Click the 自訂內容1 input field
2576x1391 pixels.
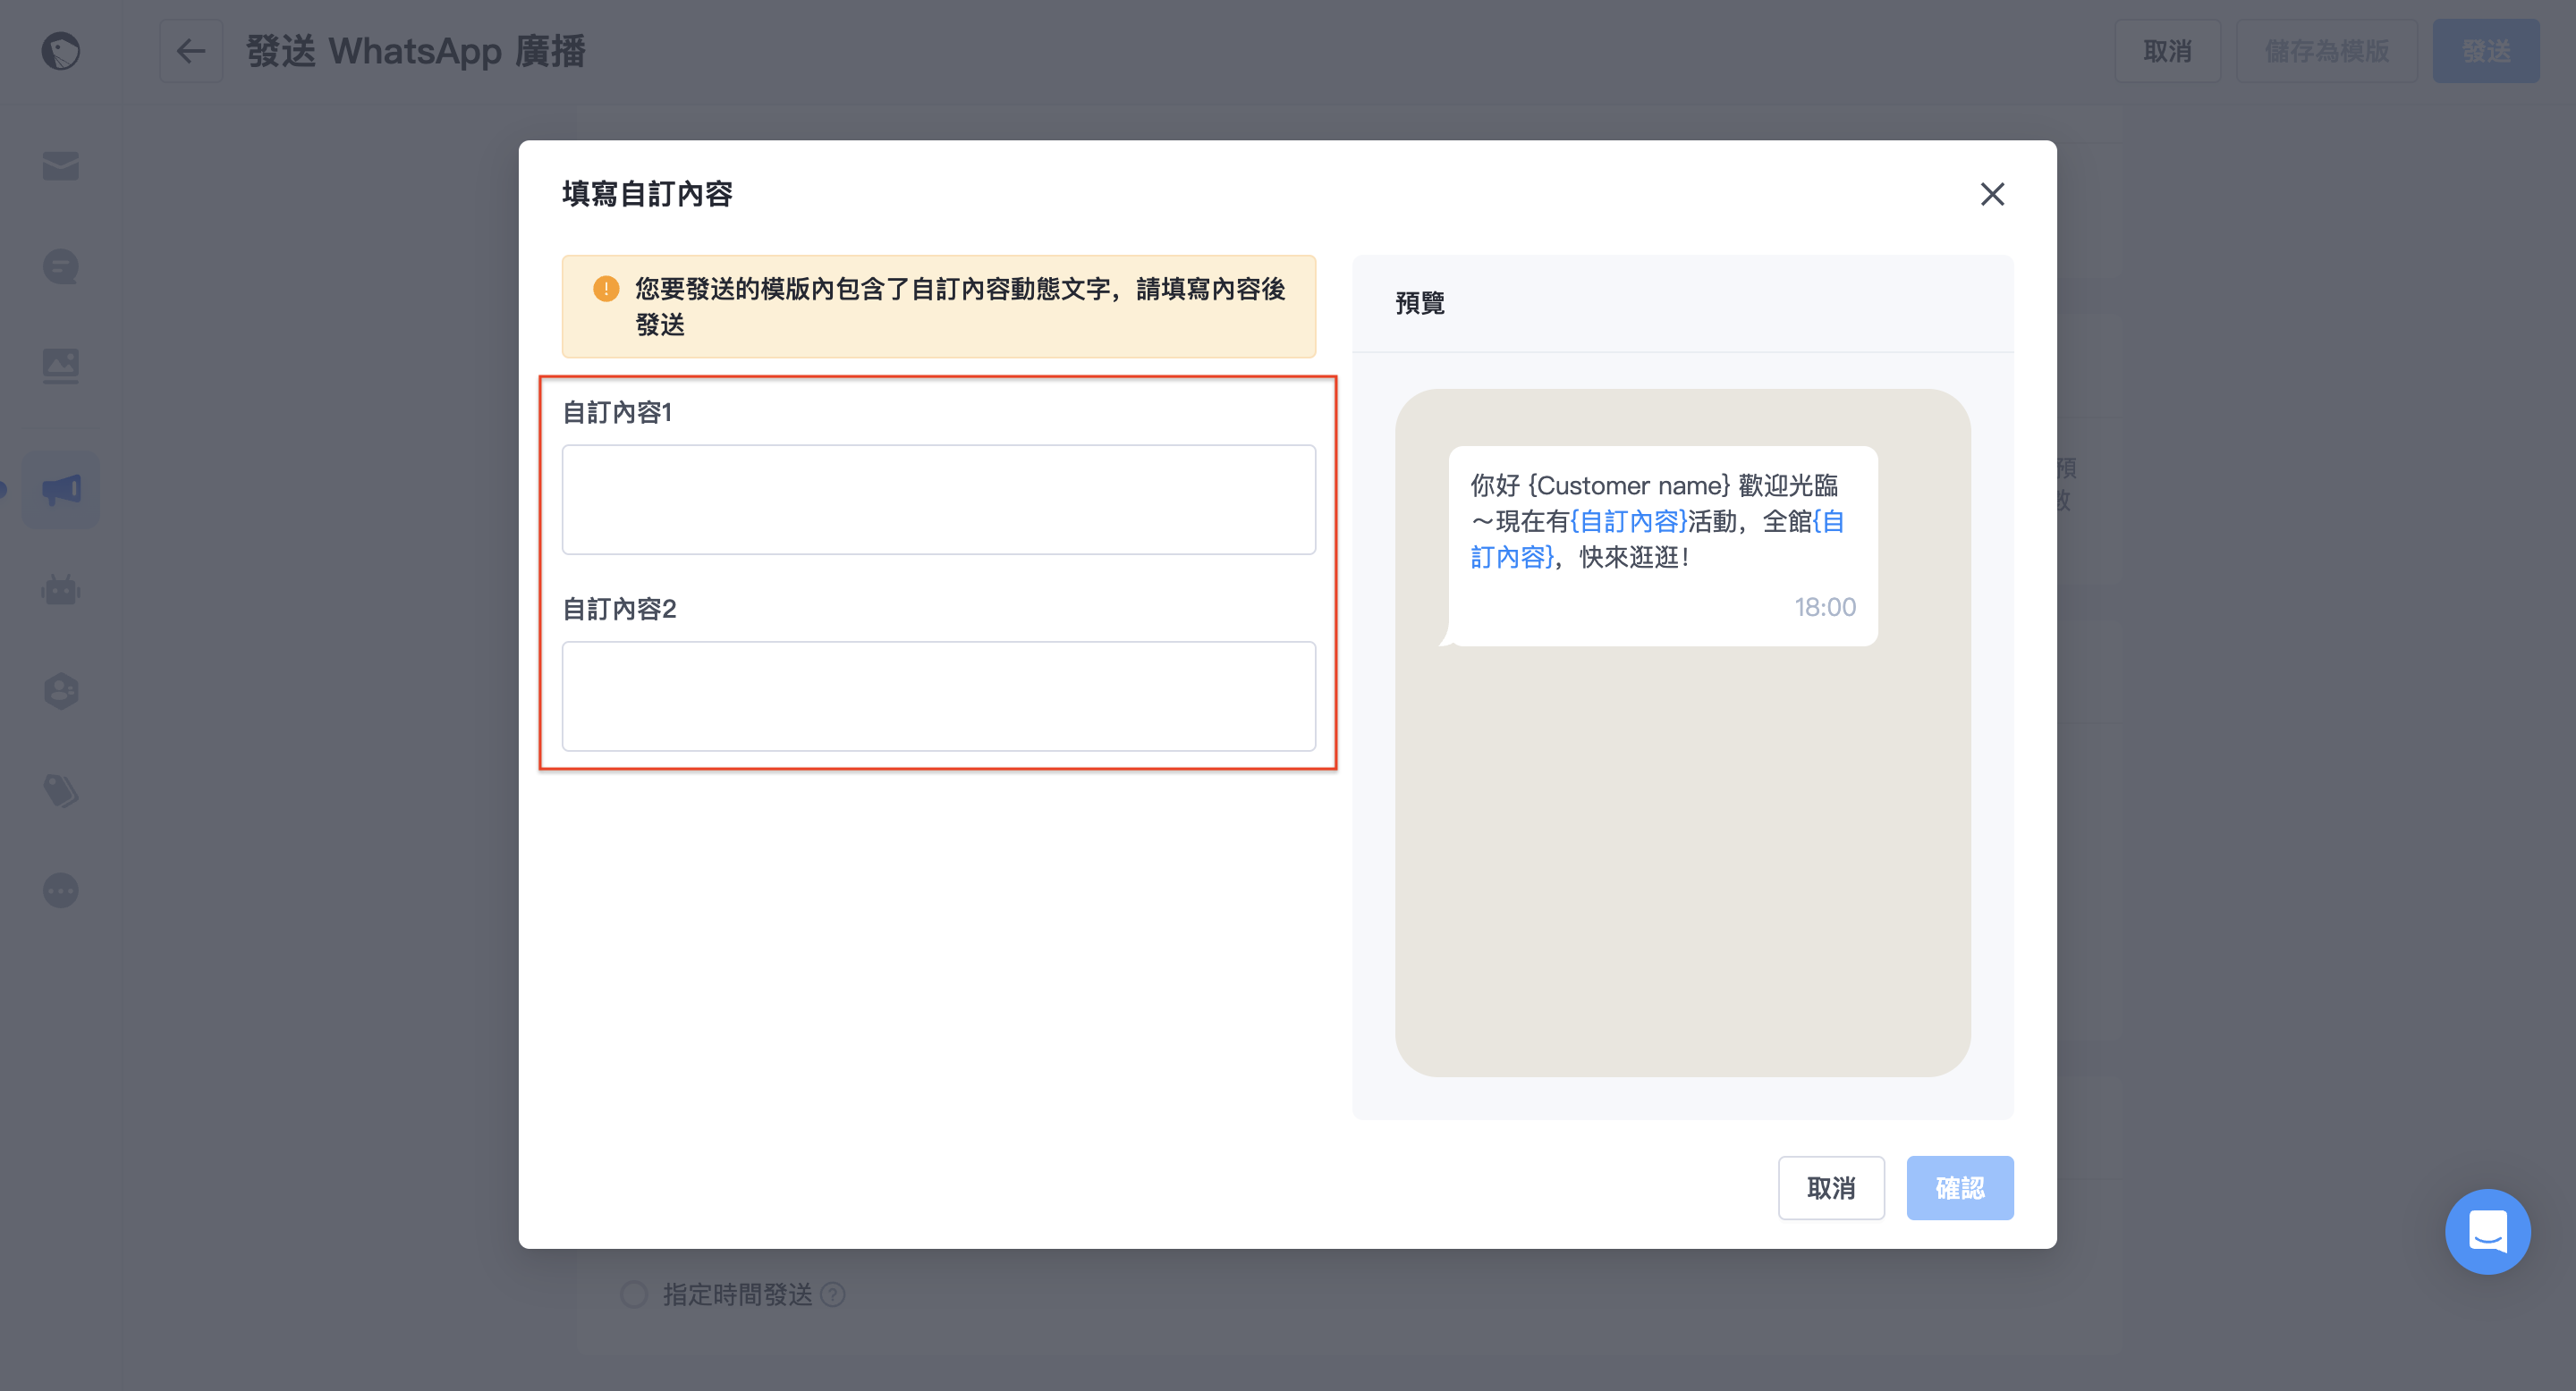tap(938, 500)
